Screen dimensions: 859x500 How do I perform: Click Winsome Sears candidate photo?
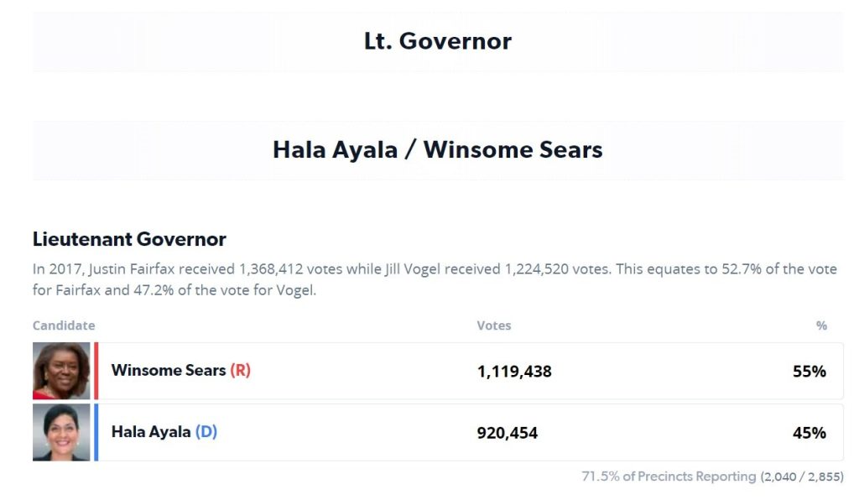pos(61,371)
